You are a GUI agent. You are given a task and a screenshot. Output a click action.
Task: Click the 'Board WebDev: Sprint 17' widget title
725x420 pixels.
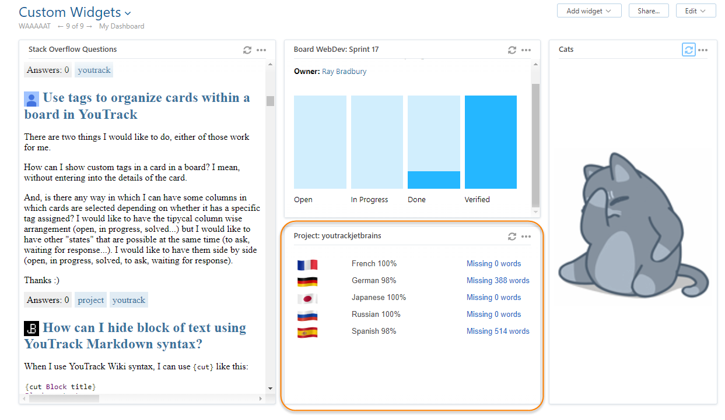(x=336, y=50)
